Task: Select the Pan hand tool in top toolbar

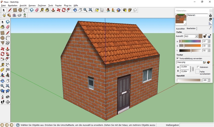Action: click(80, 10)
